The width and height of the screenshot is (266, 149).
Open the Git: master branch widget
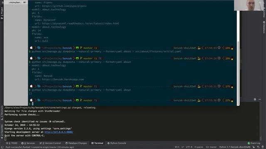click(211, 147)
